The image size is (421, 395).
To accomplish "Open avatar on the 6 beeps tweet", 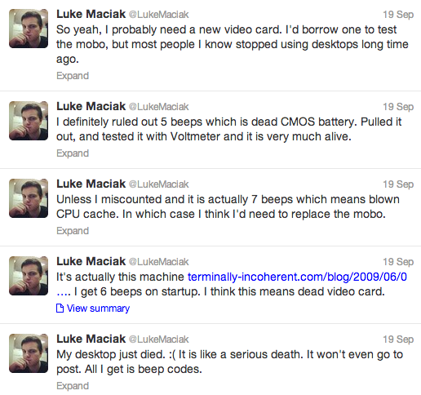I will pyautogui.click(x=29, y=276).
